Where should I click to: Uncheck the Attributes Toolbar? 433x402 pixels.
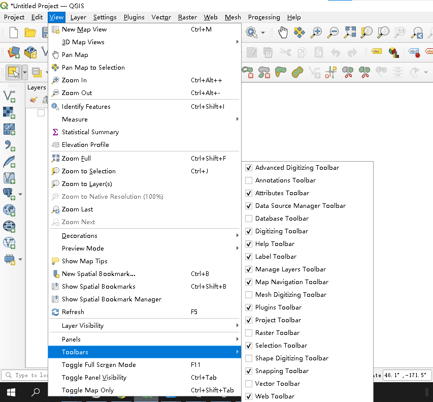click(249, 193)
